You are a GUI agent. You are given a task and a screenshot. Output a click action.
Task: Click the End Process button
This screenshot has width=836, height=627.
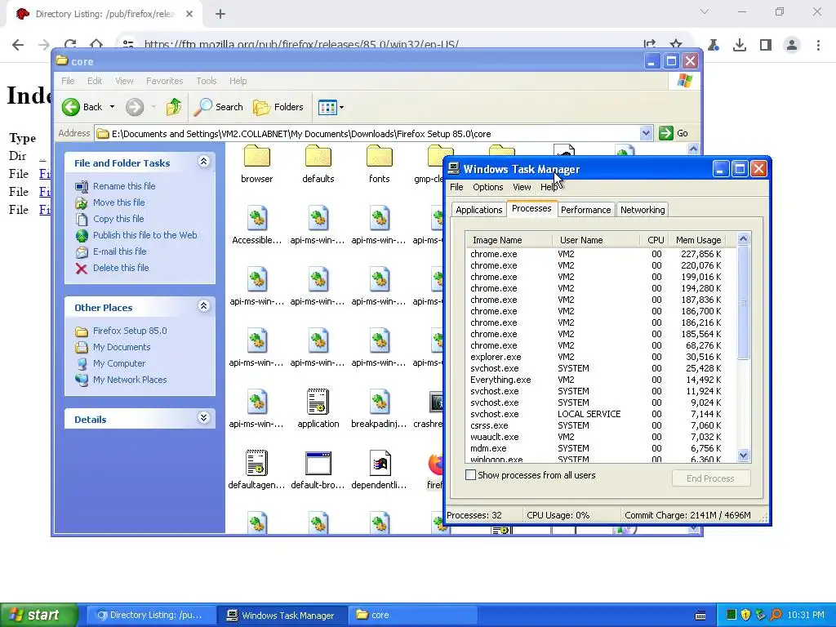point(711,478)
